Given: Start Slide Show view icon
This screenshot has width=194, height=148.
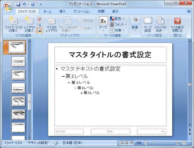Looking at the screenshot, I should 131,143.
